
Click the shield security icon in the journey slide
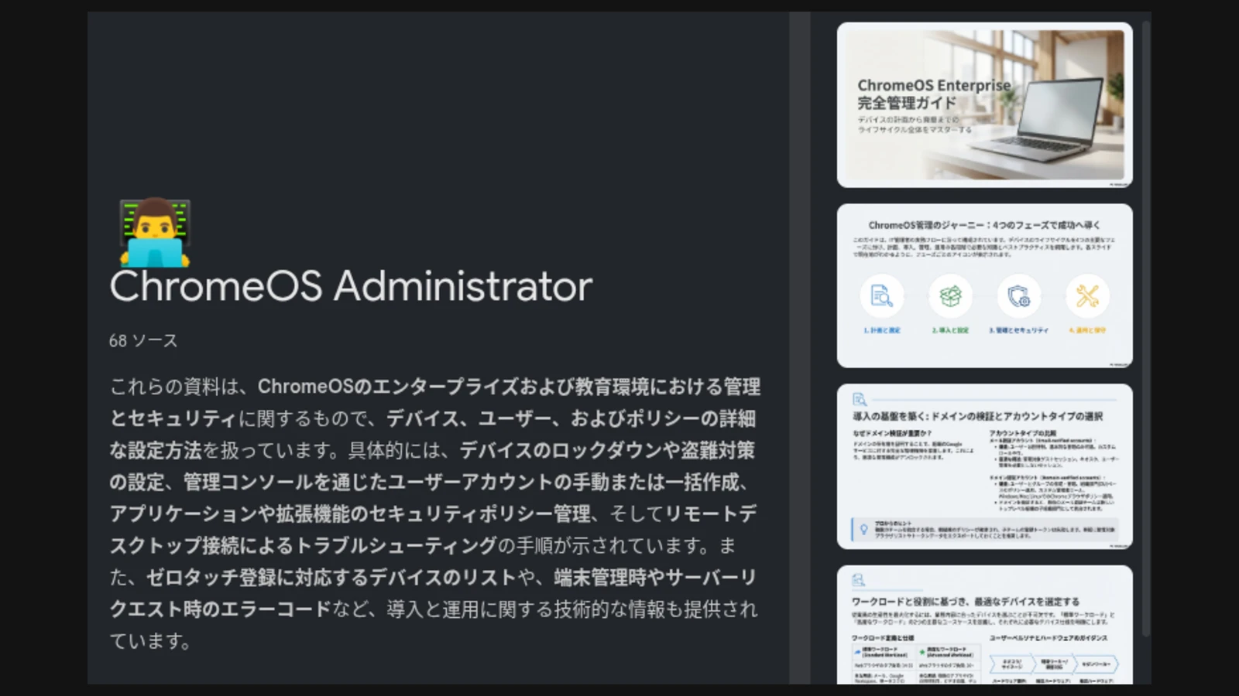tap(1018, 296)
